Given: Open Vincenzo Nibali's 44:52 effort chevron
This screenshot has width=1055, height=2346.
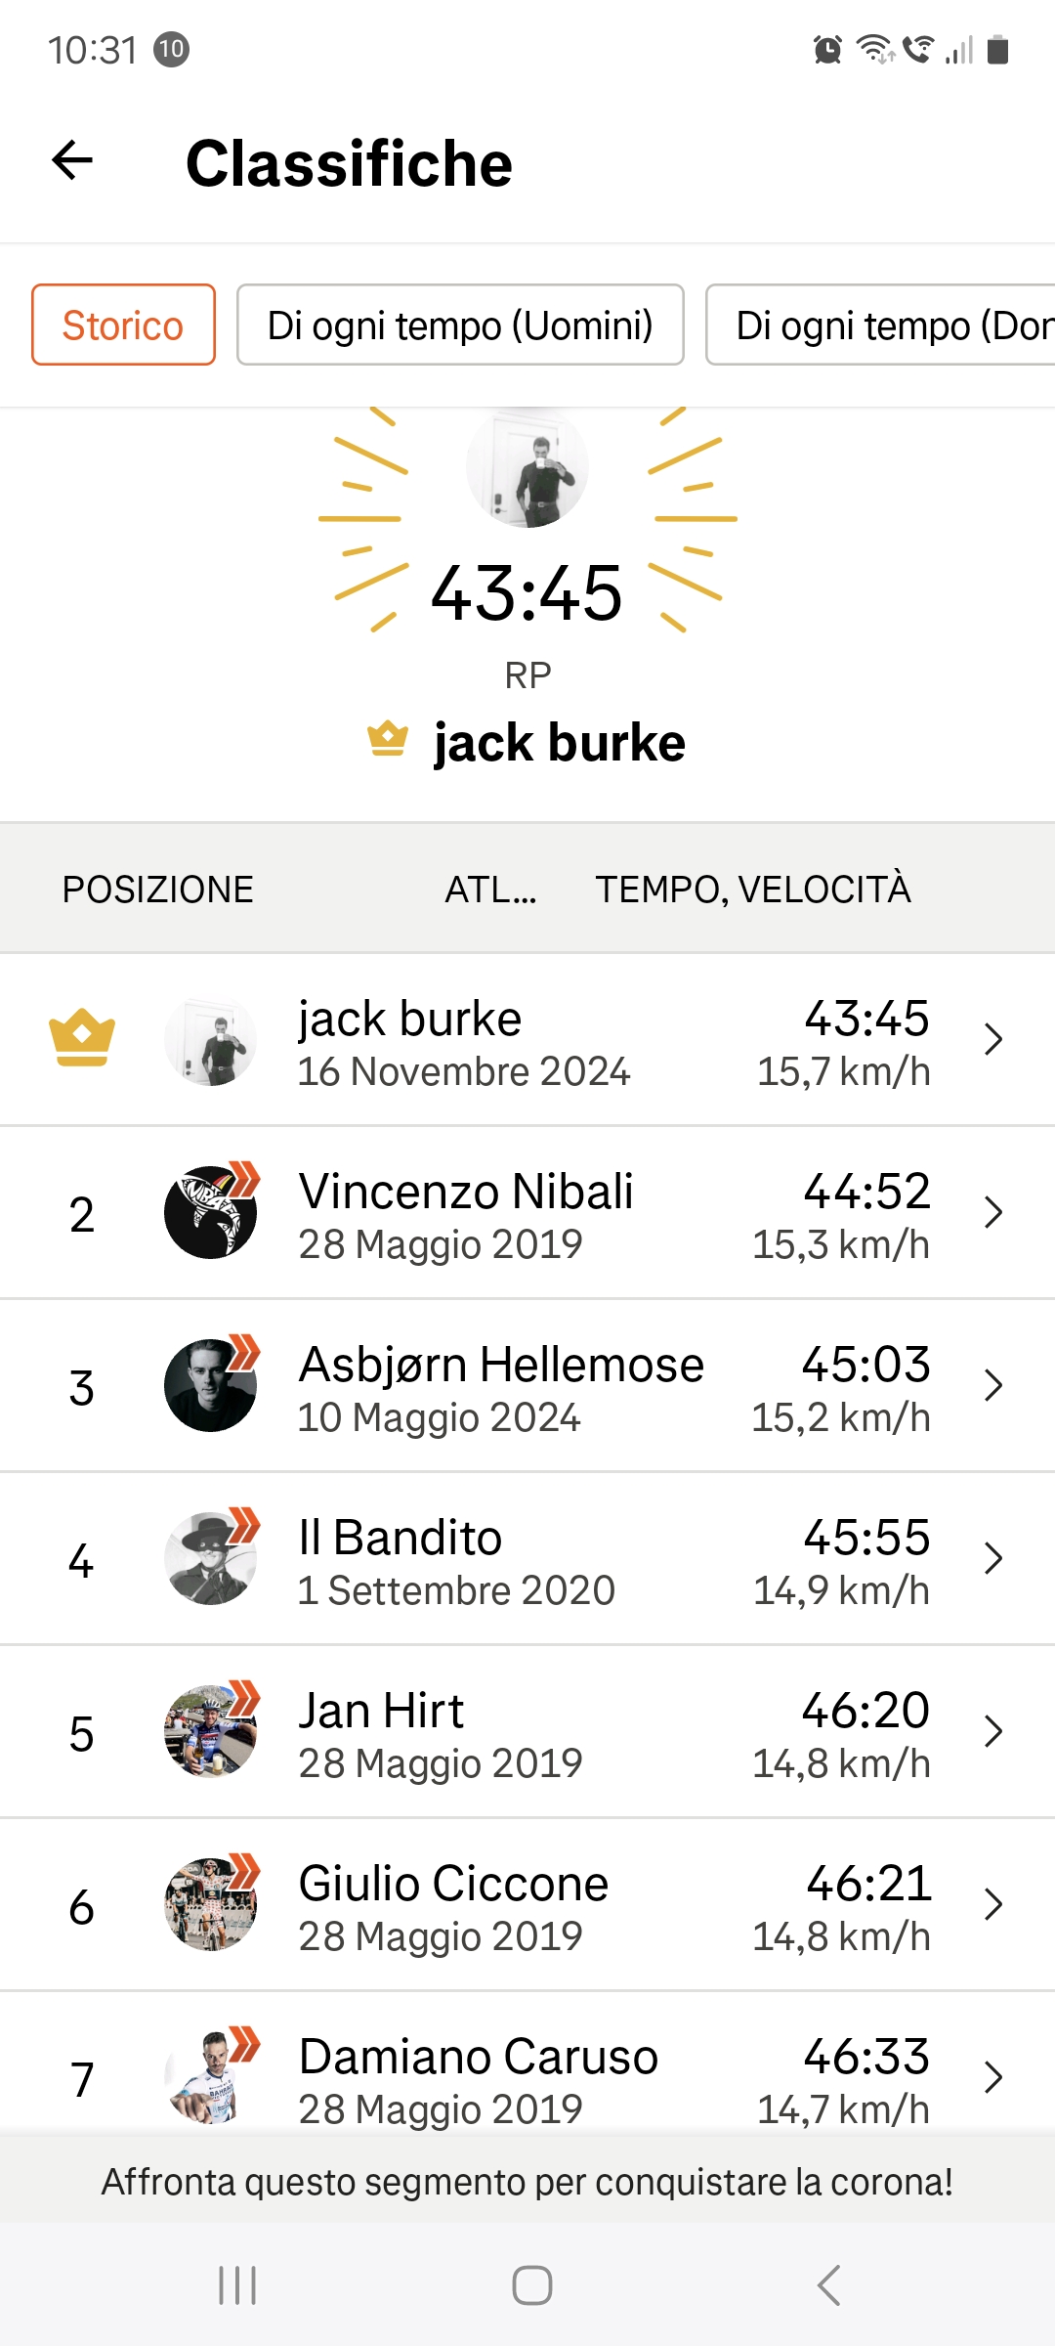Looking at the screenshot, I should [993, 1212].
